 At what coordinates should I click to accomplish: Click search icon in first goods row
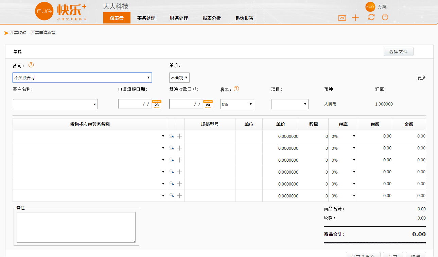click(x=172, y=136)
